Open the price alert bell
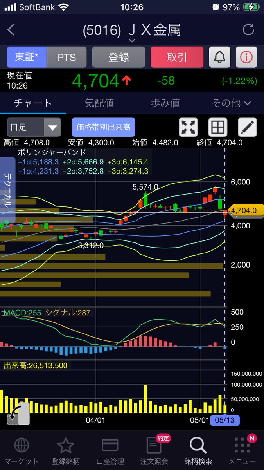264x470 pixels. point(219,57)
